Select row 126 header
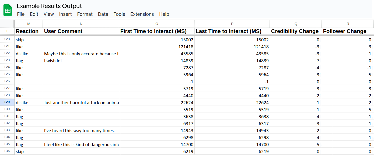 (7, 81)
